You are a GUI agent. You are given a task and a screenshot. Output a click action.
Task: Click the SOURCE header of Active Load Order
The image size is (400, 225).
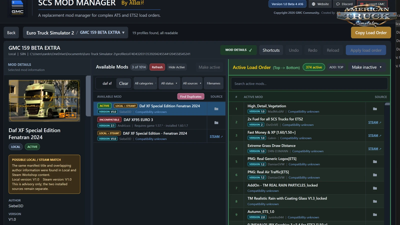[381, 97]
